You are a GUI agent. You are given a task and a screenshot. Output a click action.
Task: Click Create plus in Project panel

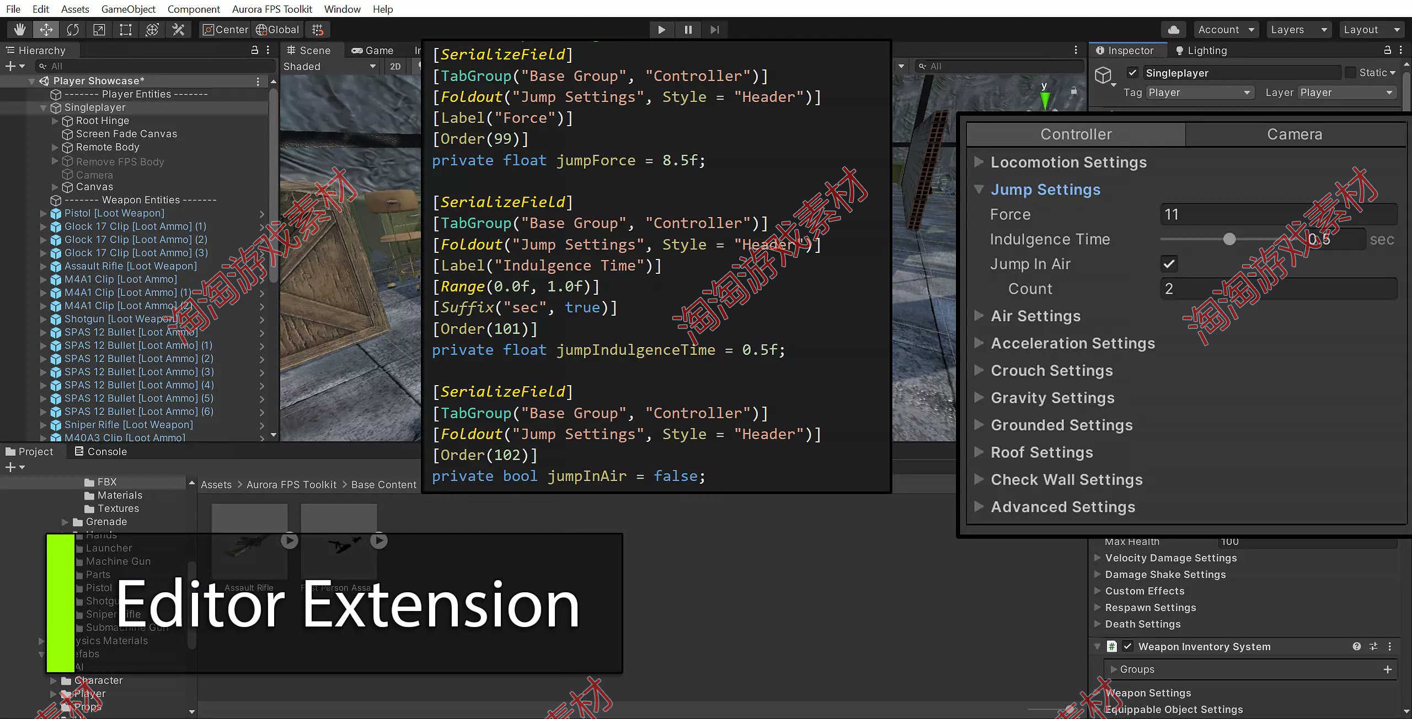[14, 467]
